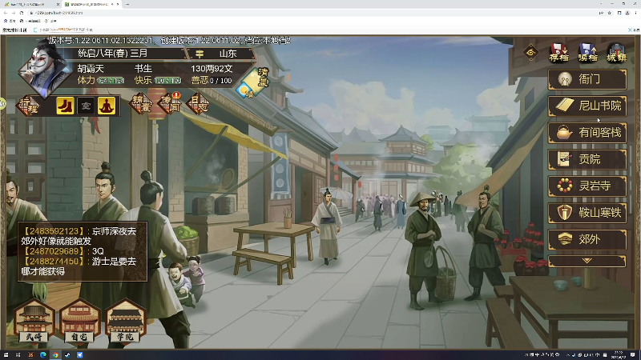Screen dimensions: 641x360
Task: Open Chrome from the taskbar
Action: [x=55, y=355]
